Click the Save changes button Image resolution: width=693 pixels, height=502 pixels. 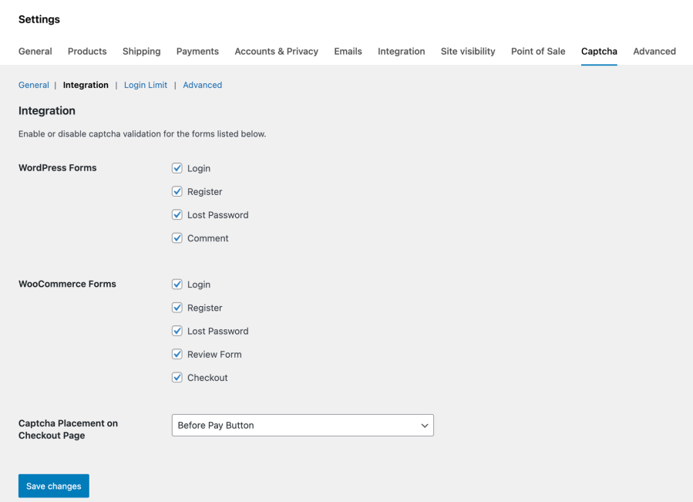pyautogui.click(x=53, y=486)
